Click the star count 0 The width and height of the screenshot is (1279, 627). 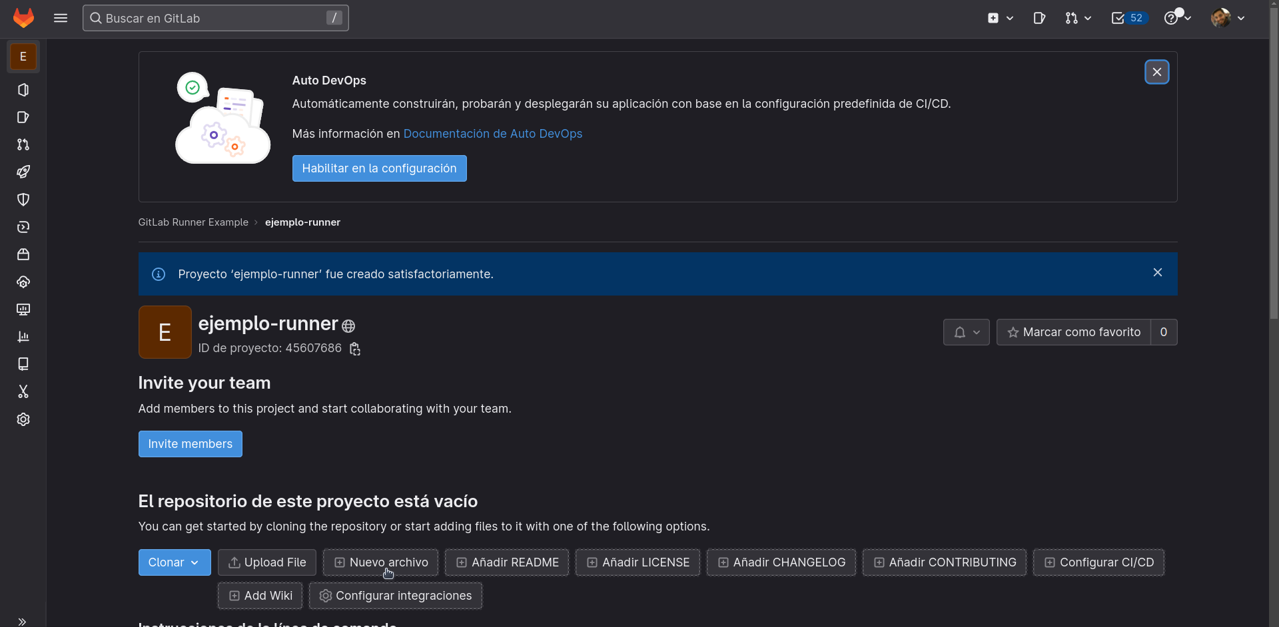[1164, 332]
